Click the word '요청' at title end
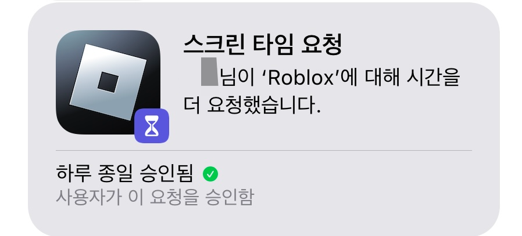This screenshot has width=522, height=236. click(321, 45)
